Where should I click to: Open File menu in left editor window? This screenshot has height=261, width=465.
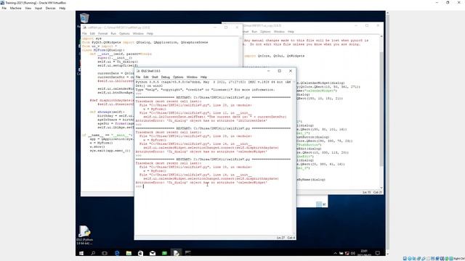[84, 34]
